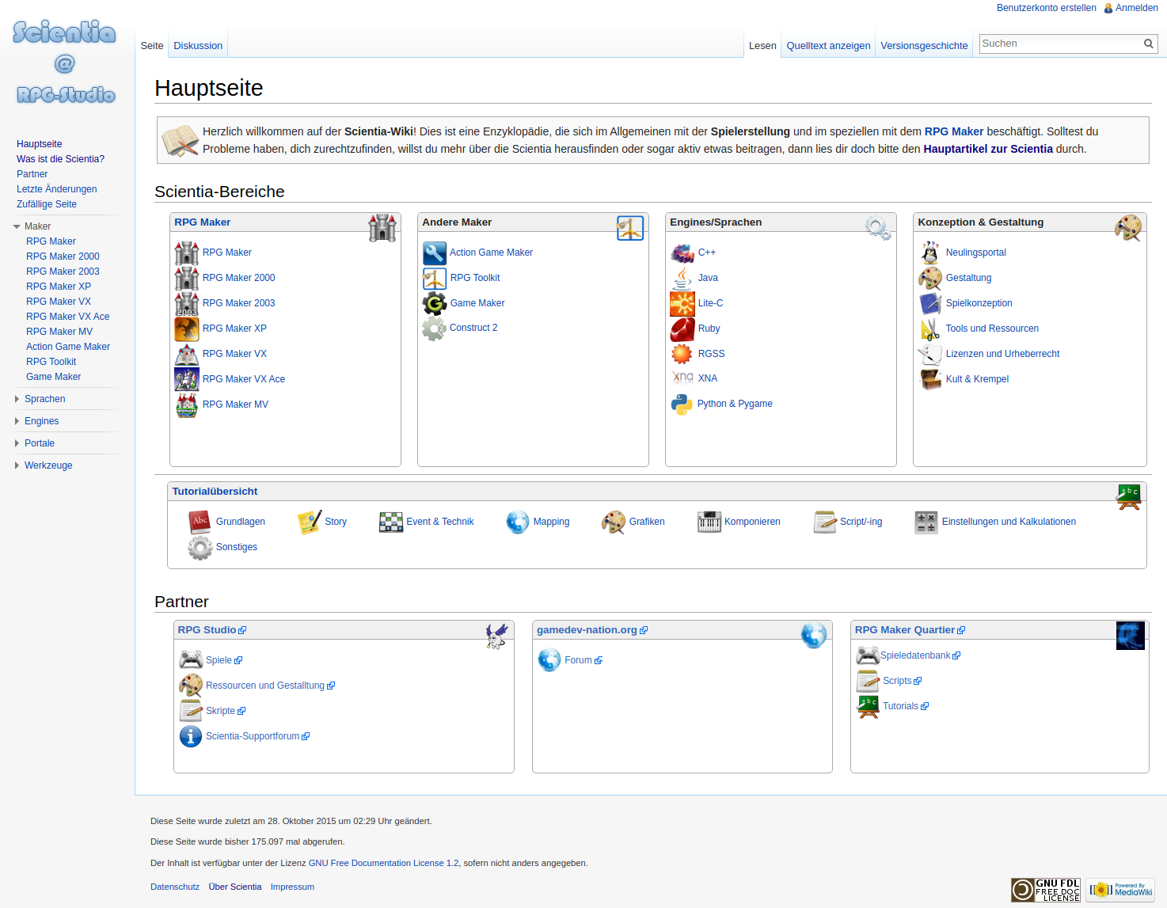
Task: Click the RPG Maker XP icon
Action: click(187, 329)
